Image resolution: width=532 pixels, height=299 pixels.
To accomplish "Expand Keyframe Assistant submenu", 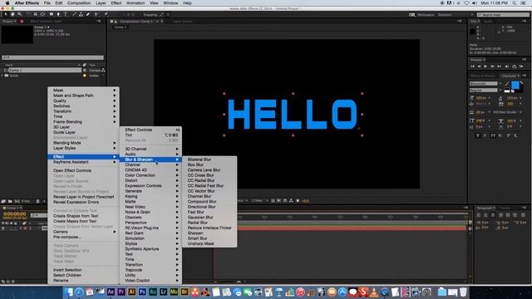I will [83, 162].
